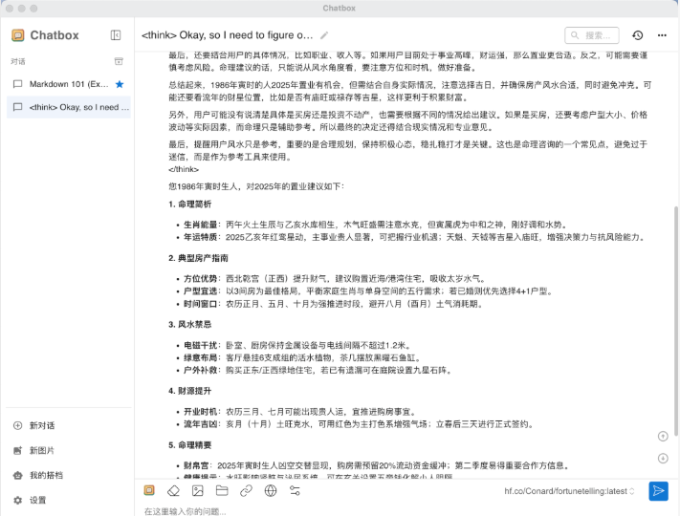
Task: Click the bold label '流年吉凶'
Action: pos(200,424)
